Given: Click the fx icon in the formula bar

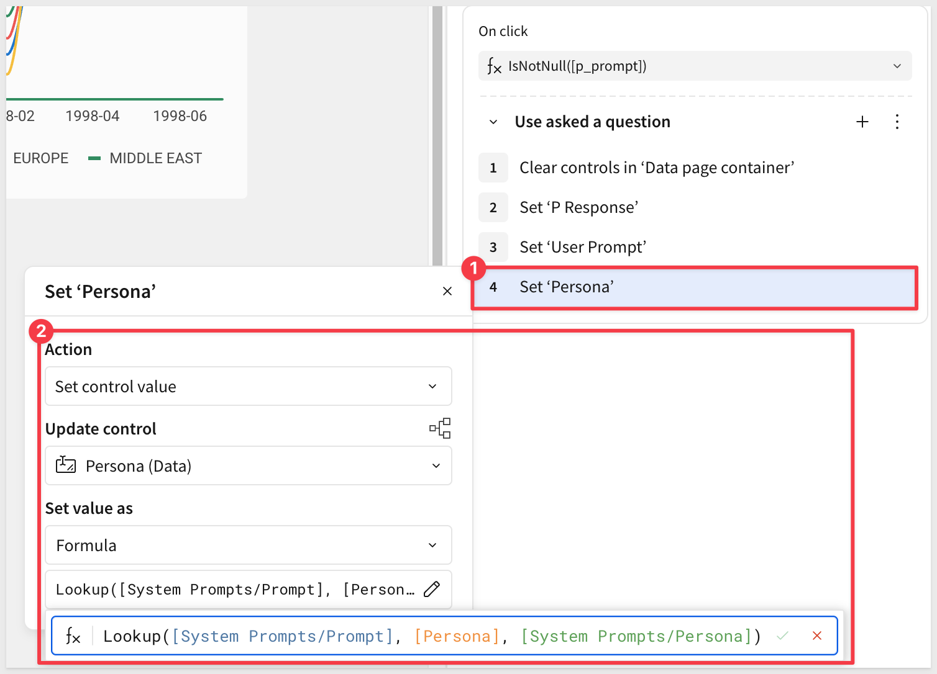Looking at the screenshot, I should (73, 636).
